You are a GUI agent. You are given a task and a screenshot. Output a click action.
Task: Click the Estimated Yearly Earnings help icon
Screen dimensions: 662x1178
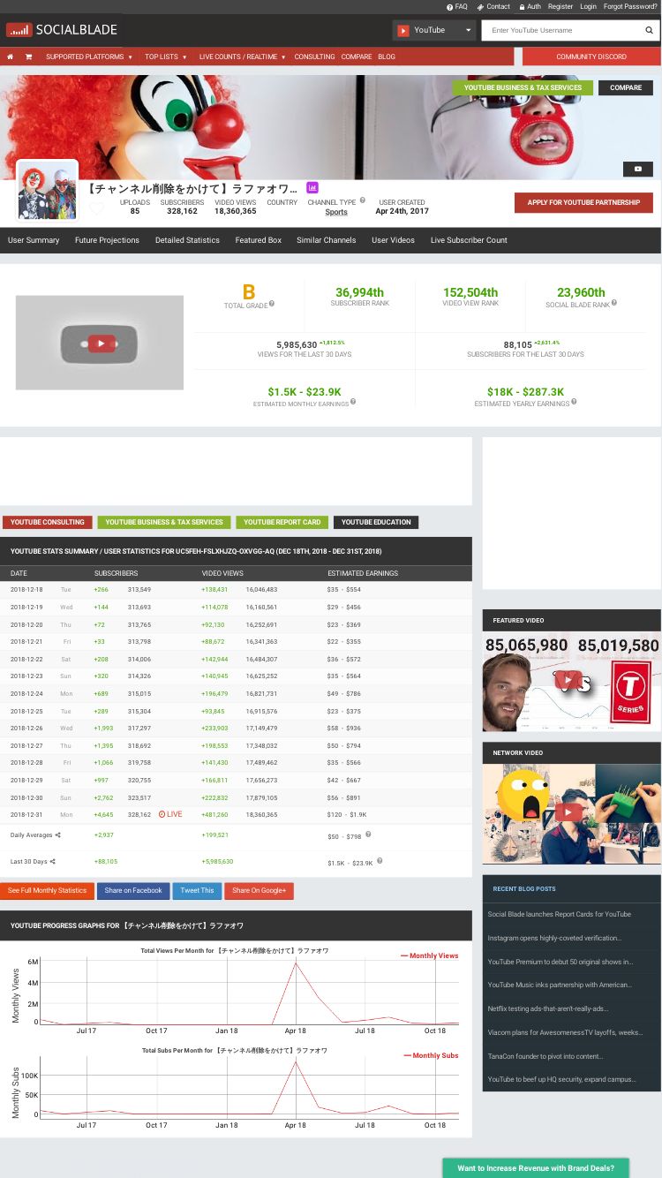pyautogui.click(x=574, y=402)
